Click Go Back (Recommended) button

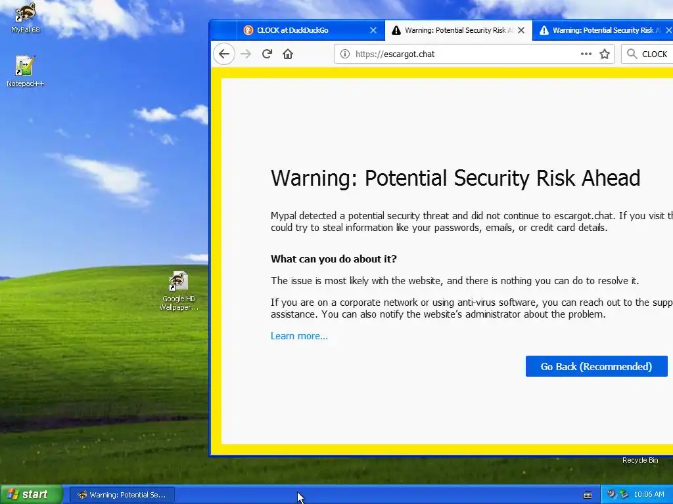click(x=596, y=366)
